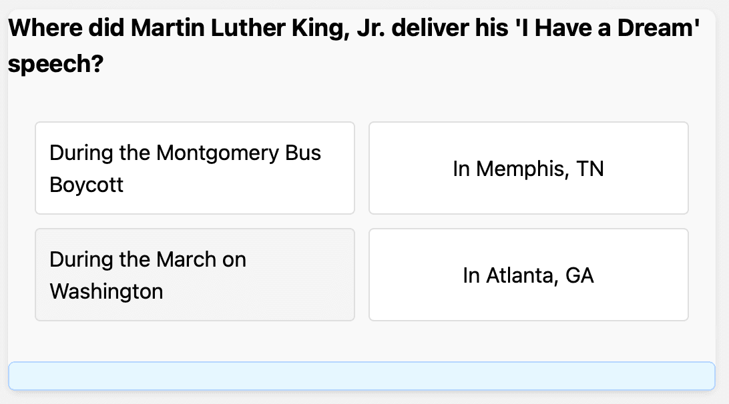The height and width of the screenshot is (404, 729).
Task: Select the 'During the March on Washington' answer
Action: (x=194, y=275)
